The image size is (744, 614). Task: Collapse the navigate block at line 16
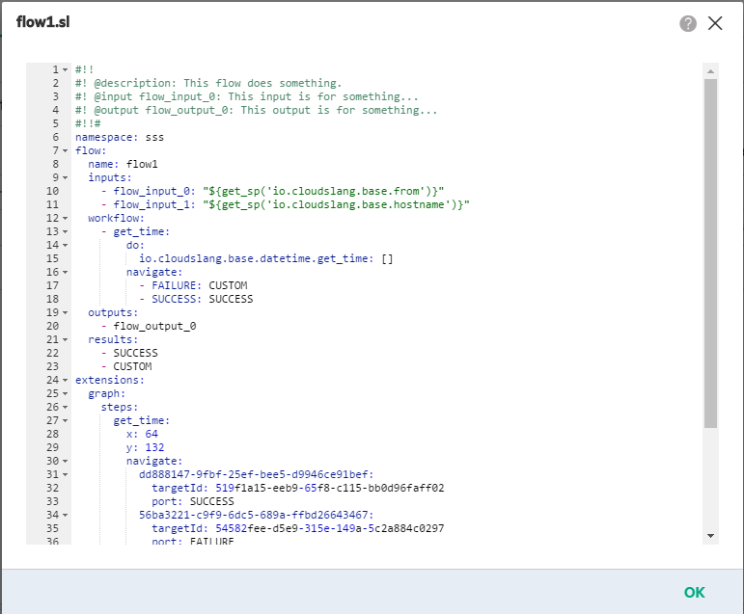point(65,273)
